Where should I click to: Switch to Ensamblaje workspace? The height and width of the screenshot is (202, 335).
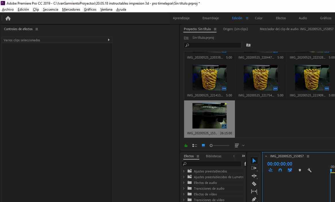pos(211,18)
